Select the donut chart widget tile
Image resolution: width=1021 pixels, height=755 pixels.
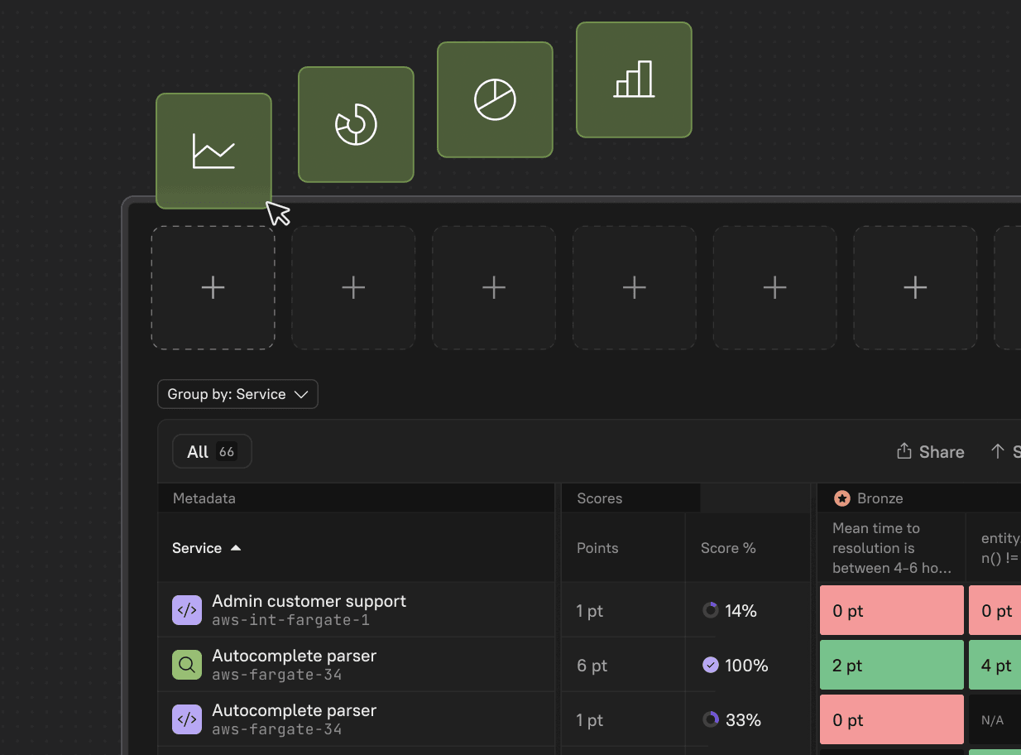coord(356,124)
